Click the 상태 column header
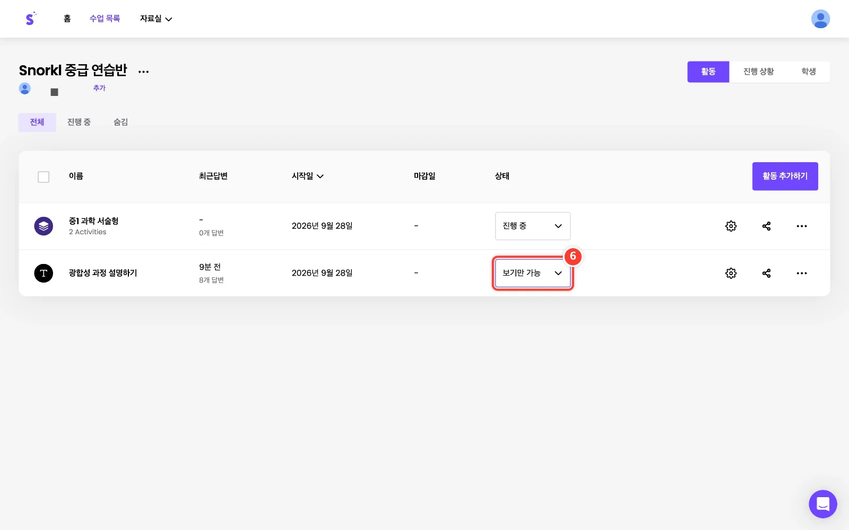 pos(502,176)
